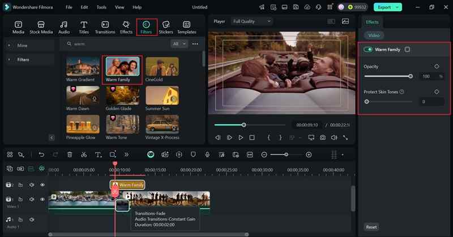453x237 pixels.
Task: Zoom out timeline with minus button
Action: (x=264, y=155)
